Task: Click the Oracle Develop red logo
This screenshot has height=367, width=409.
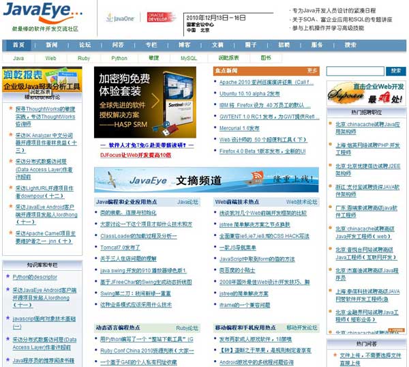Action: (161, 17)
